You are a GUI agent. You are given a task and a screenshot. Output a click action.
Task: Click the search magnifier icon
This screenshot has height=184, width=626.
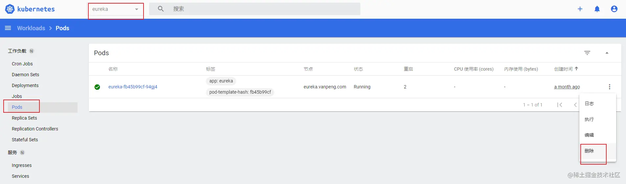[x=161, y=9]
